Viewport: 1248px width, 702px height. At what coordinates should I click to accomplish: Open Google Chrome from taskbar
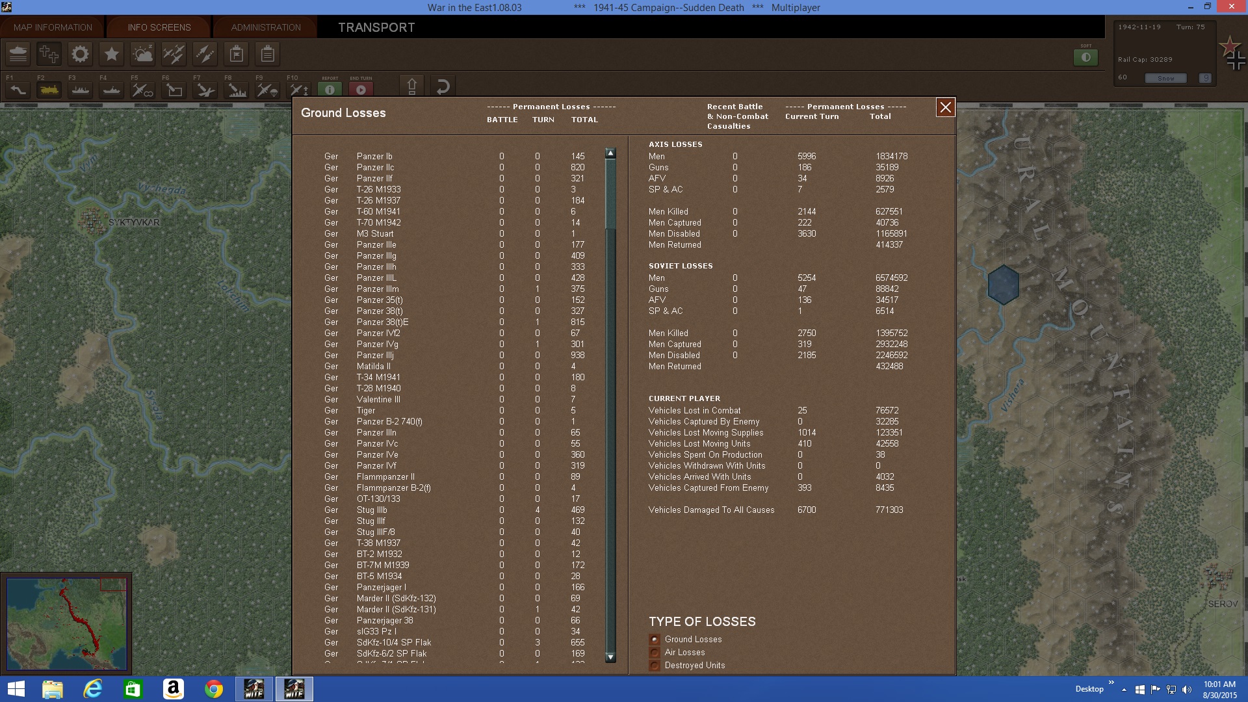(x=213, y=689)
